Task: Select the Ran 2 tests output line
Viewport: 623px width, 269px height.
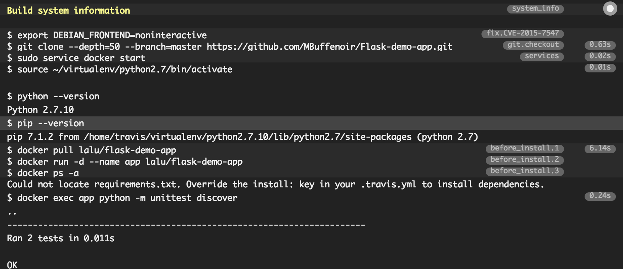Action: coord(61,238)
